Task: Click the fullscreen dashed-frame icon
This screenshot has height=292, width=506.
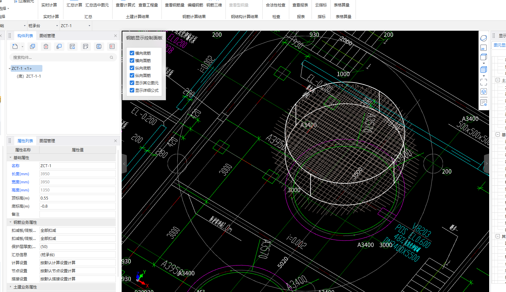Action: click(484, 82)
